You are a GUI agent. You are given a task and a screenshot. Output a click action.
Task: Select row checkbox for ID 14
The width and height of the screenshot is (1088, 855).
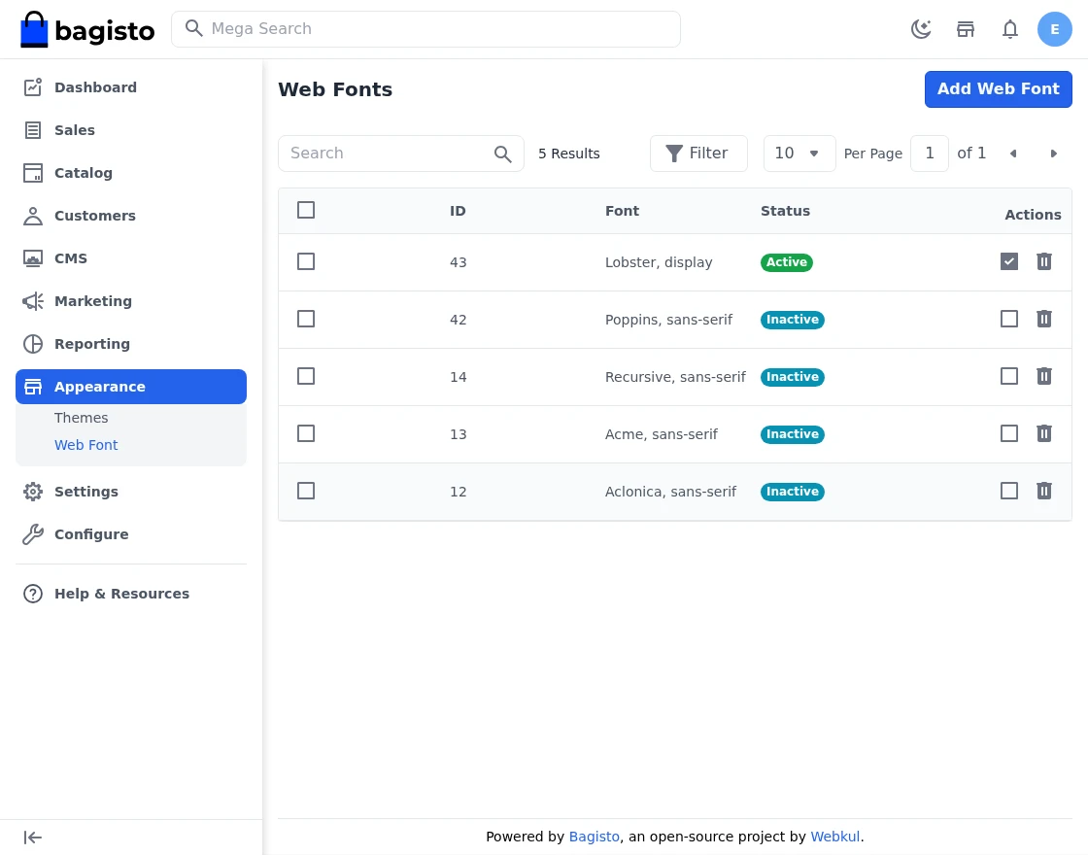(306, 376)
